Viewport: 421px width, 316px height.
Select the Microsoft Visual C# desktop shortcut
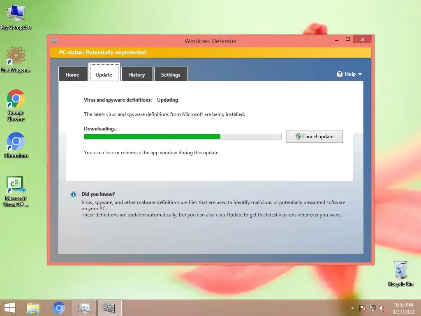pyautogui.click(x=16, y=191)
